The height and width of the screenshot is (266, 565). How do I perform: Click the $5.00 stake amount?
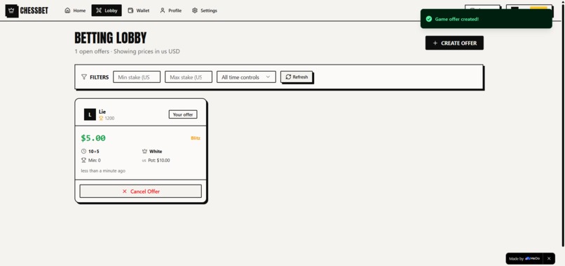93,138
